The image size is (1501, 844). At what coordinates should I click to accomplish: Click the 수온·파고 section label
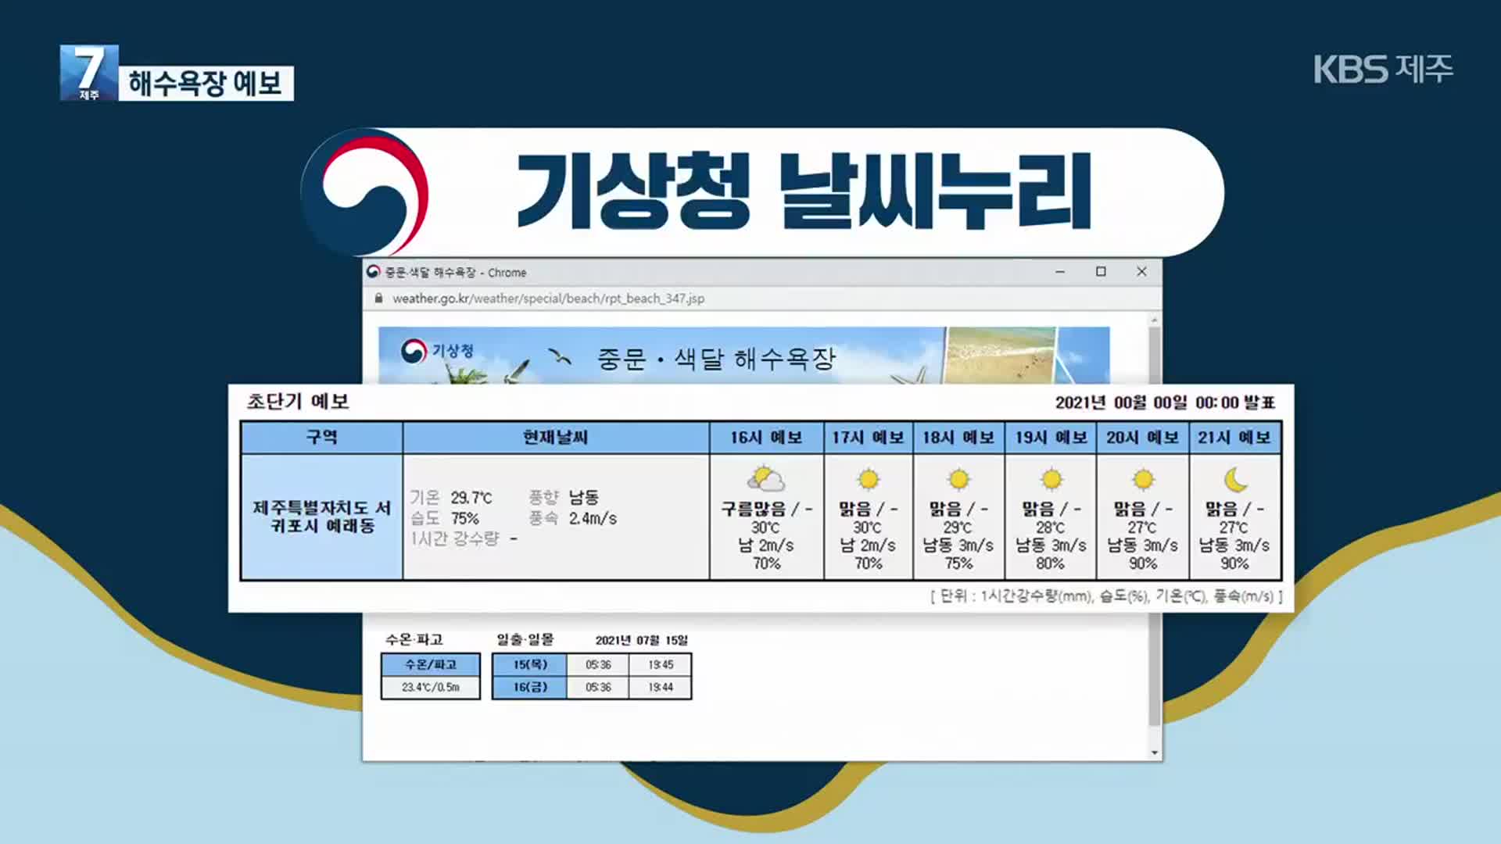[x=414, y=640]
